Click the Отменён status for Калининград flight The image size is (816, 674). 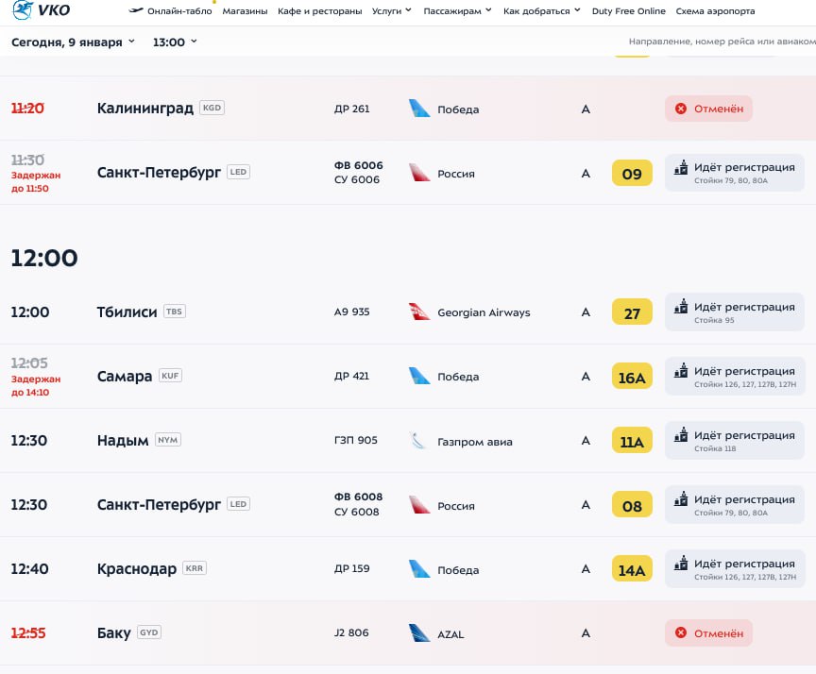pos(708,109)
